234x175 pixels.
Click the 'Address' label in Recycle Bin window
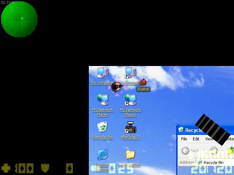pyautogui.click(x=187, y=162)
